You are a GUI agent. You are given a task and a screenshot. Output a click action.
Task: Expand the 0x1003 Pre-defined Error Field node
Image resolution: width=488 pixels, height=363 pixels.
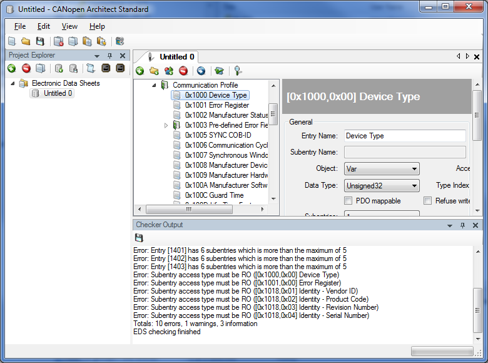[166, 125]
